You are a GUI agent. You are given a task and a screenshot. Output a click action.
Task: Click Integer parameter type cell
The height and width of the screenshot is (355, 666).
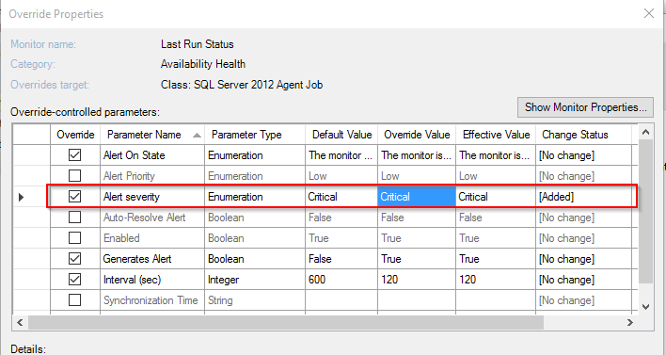pyautogui.click(x=254, y=280)
